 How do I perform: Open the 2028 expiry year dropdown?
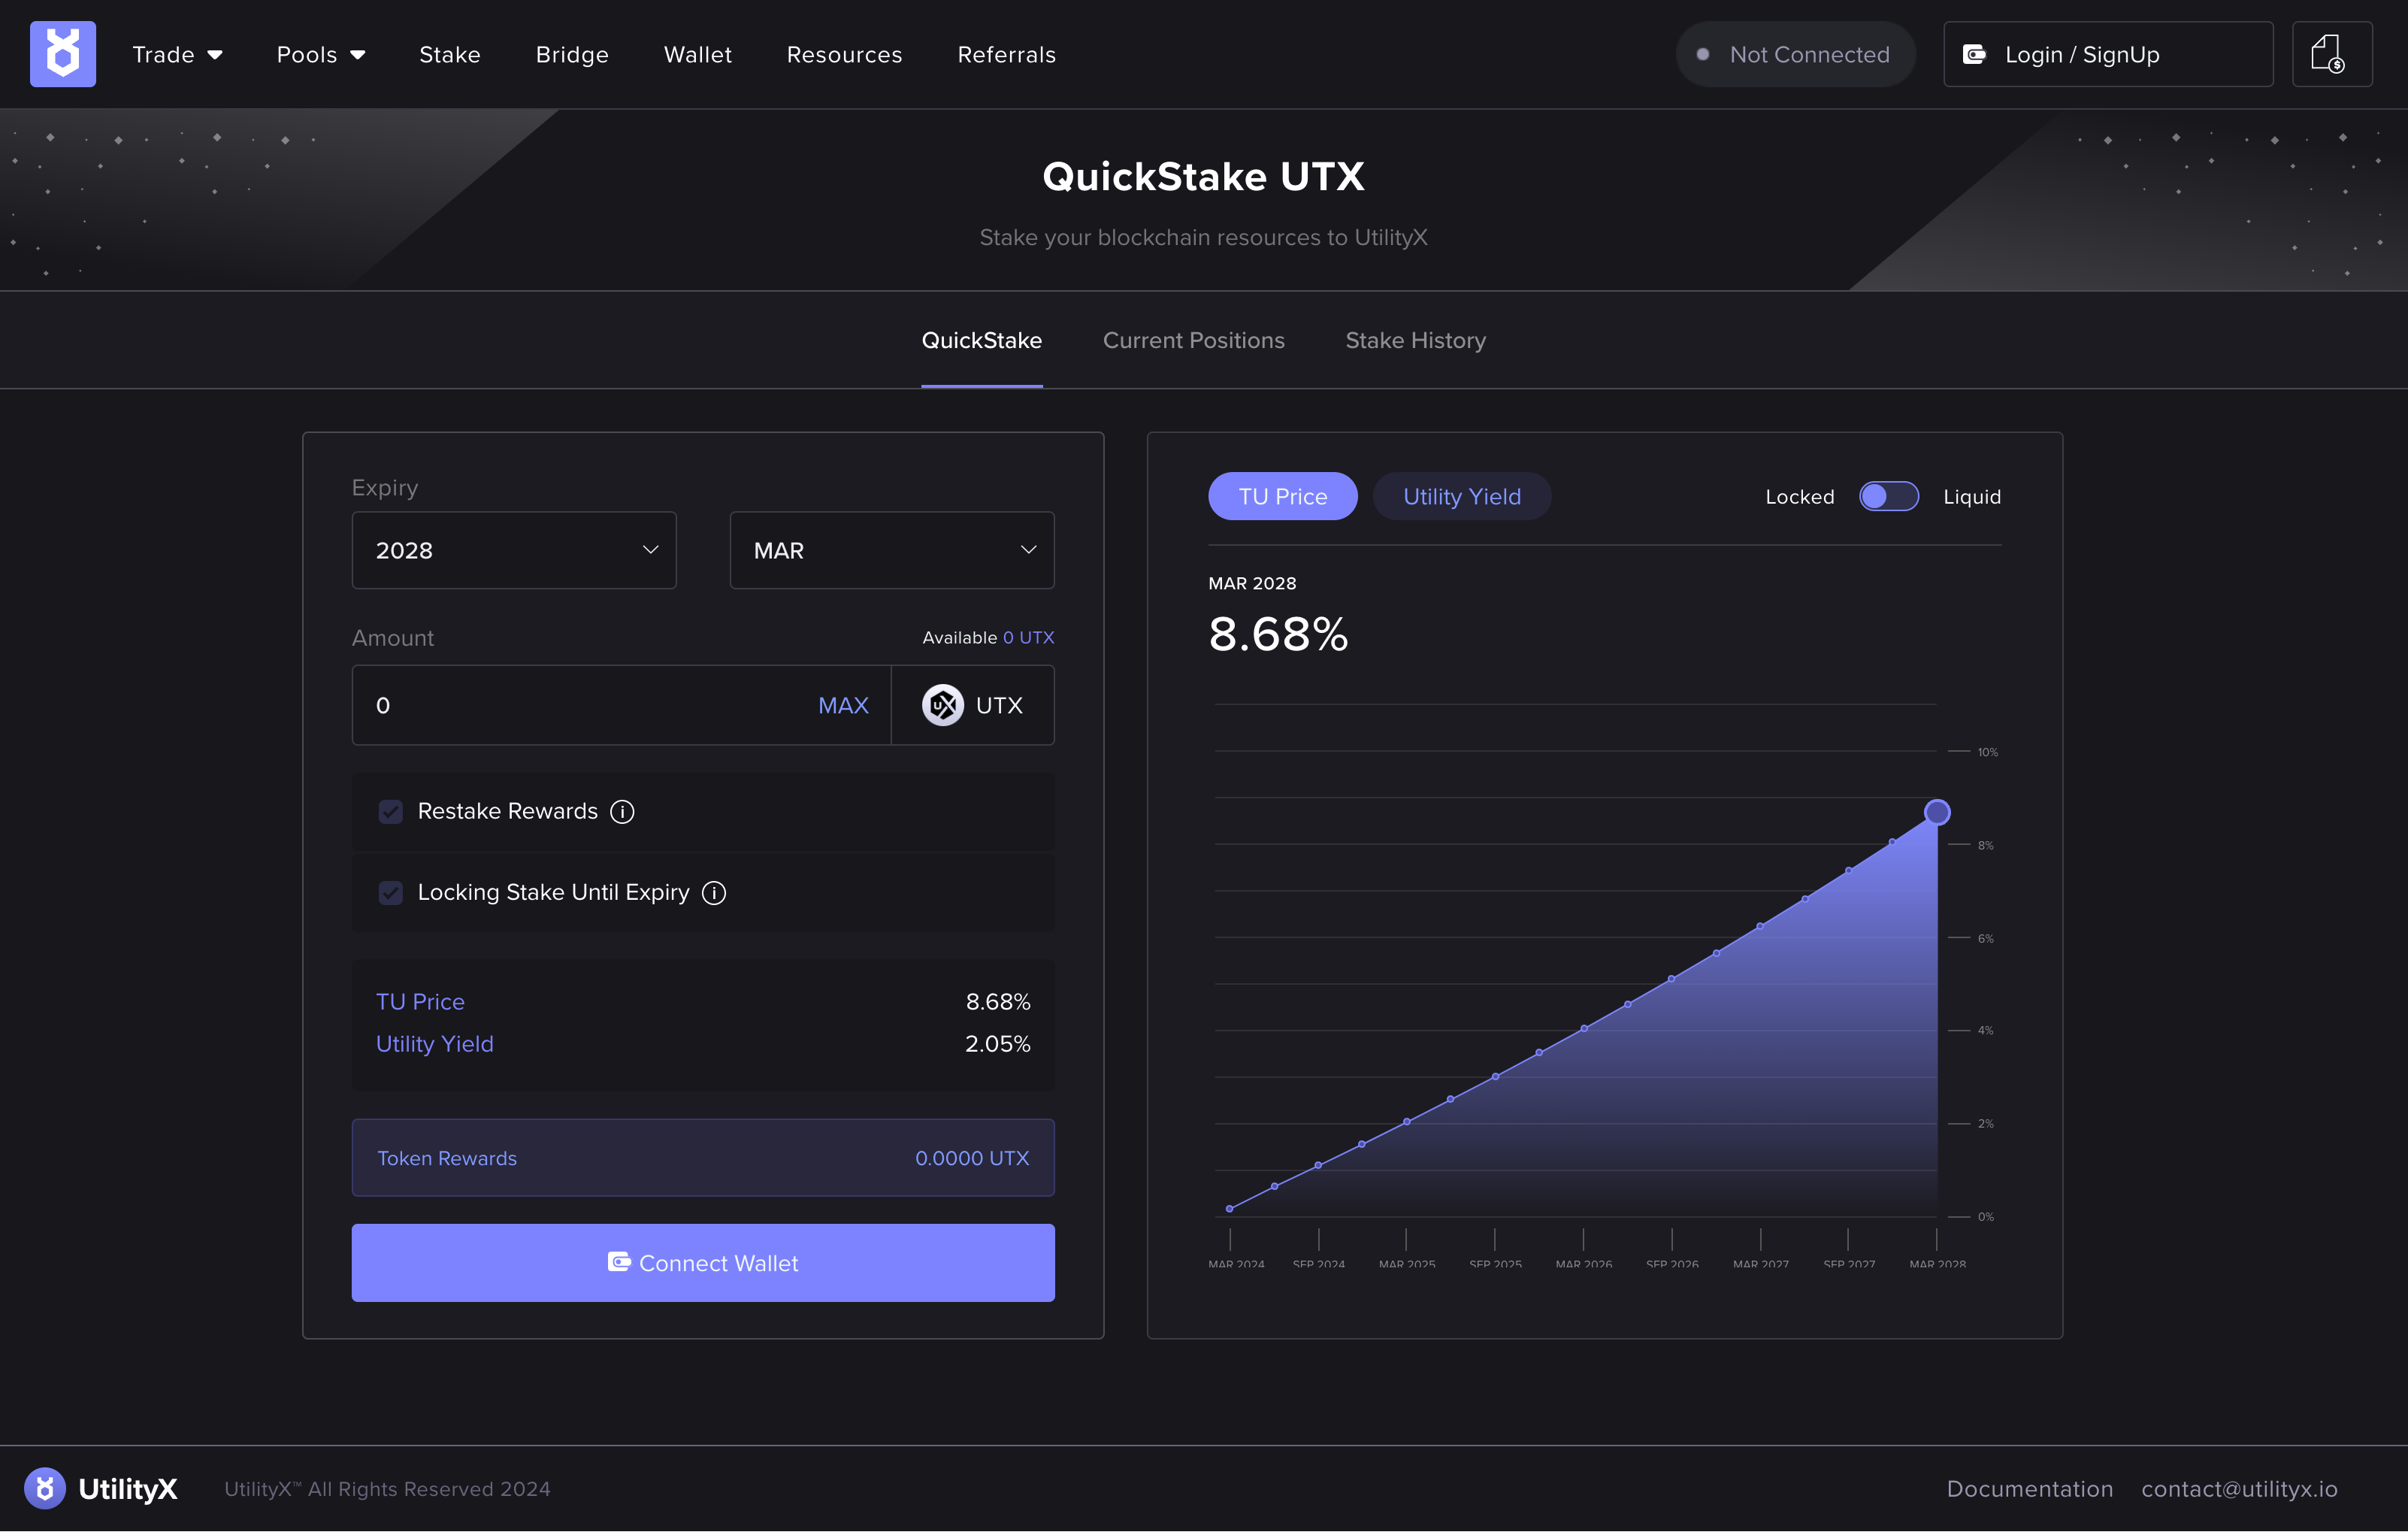coord(514,550)
